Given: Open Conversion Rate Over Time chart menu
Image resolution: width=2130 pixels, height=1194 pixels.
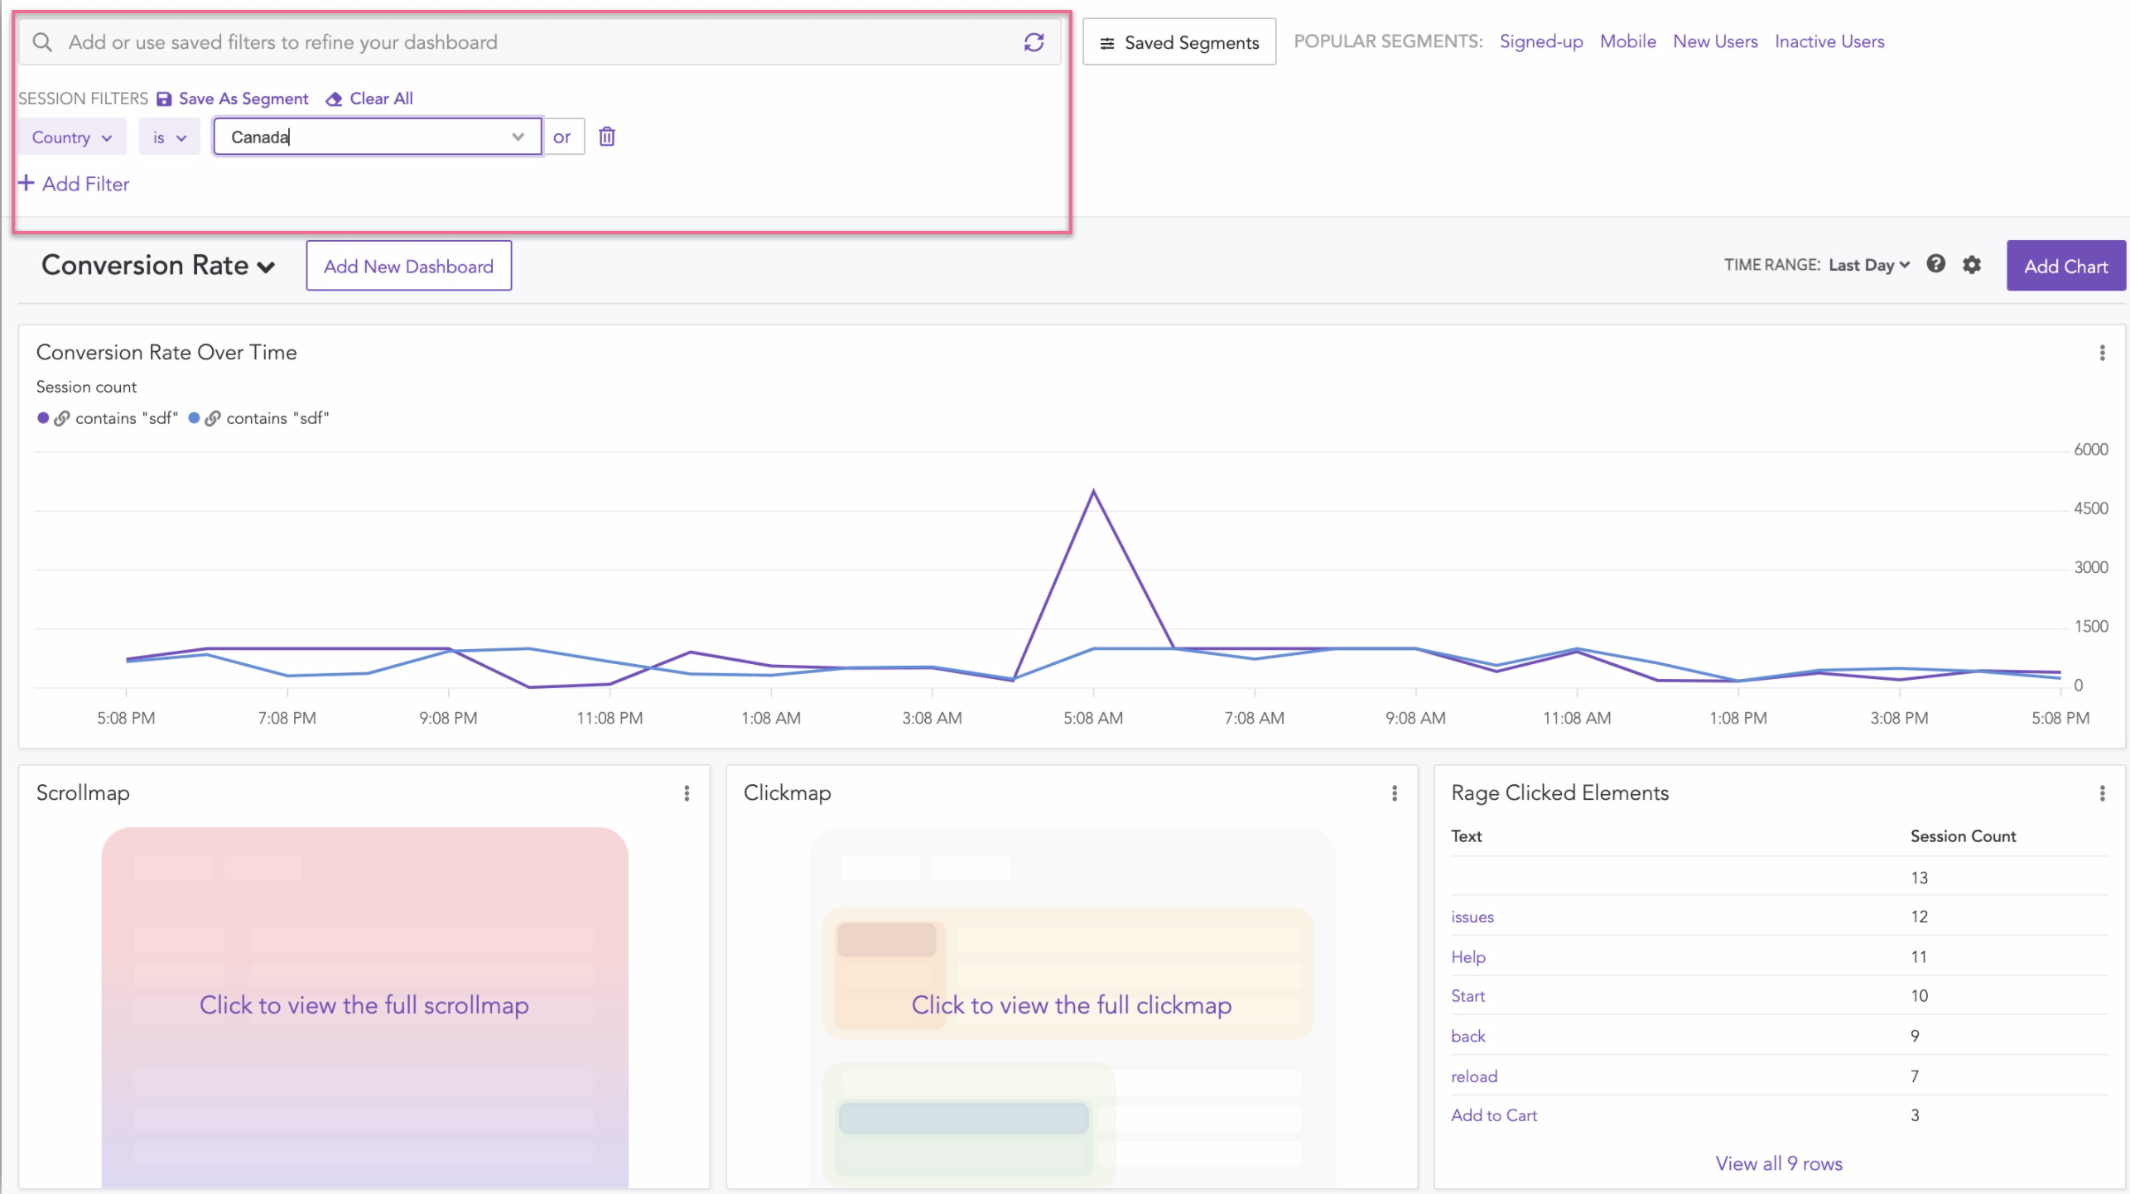Looking at the screenshot, I should (2102, 354).
